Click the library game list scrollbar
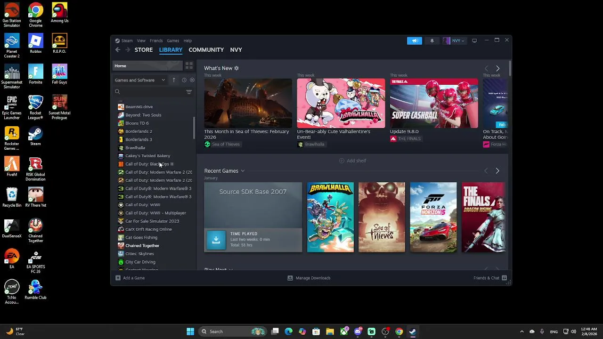Screen dimensions: 603x339 tap(194, 128)
